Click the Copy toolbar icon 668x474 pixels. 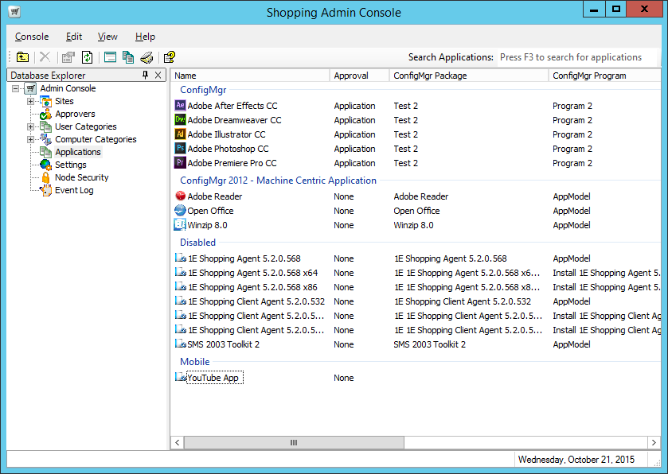click(x=128, y=57)
